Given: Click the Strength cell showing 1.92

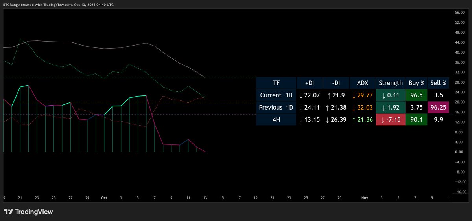Looking at the screenshot, I should (391, 107).
